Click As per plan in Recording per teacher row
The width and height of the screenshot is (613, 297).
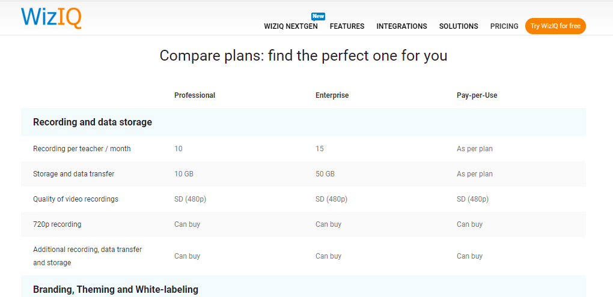(x=475, y=149)
